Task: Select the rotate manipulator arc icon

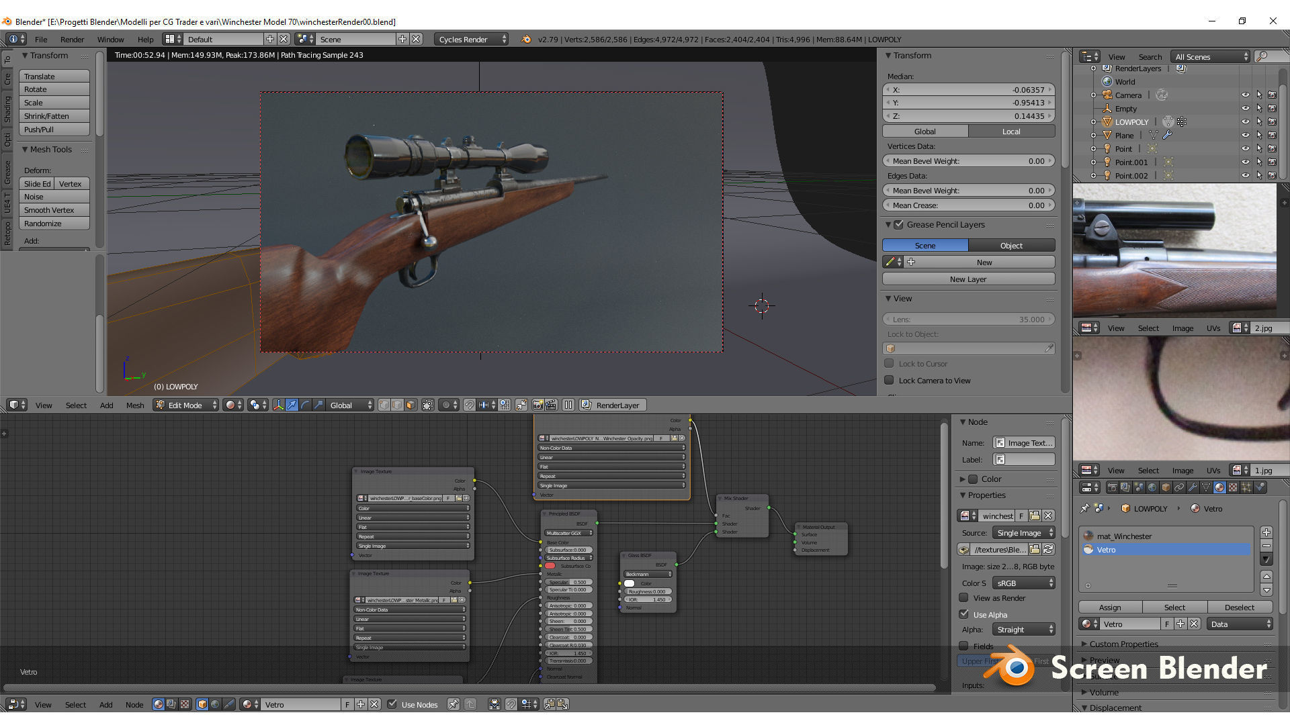Action: [x=305, y=405]
